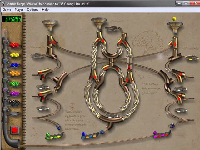Open the Game menu
Image resolution: width=200 pixels, height=150 pixels.
(7, 10)
